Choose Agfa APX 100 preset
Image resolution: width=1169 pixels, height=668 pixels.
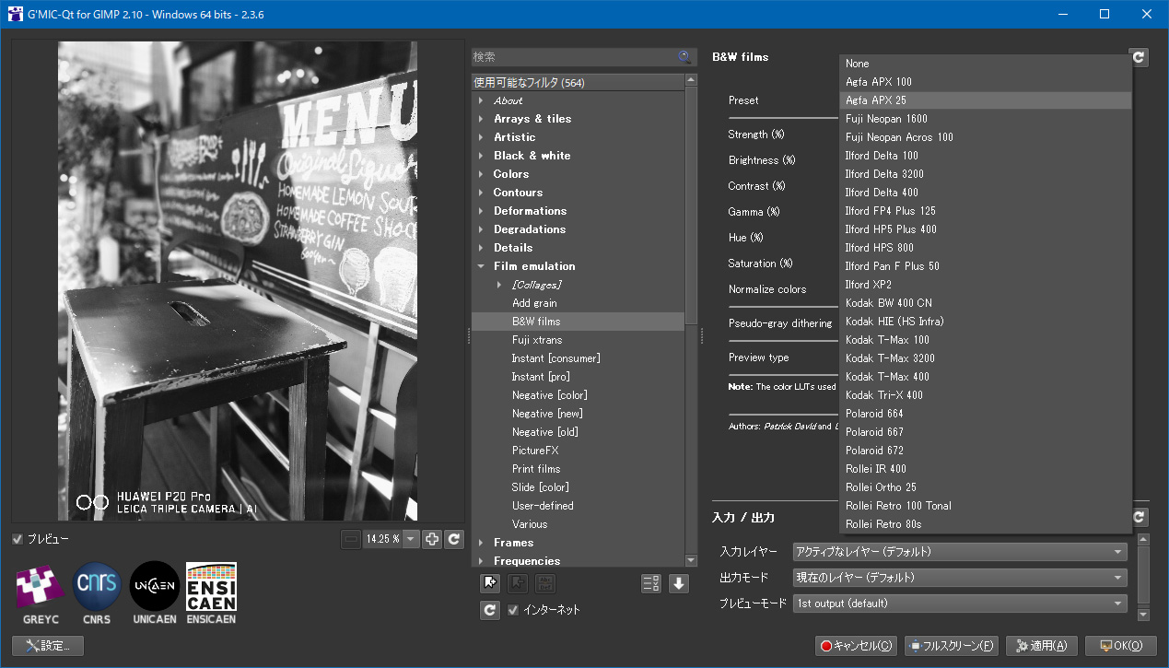(x=985, y=82)
